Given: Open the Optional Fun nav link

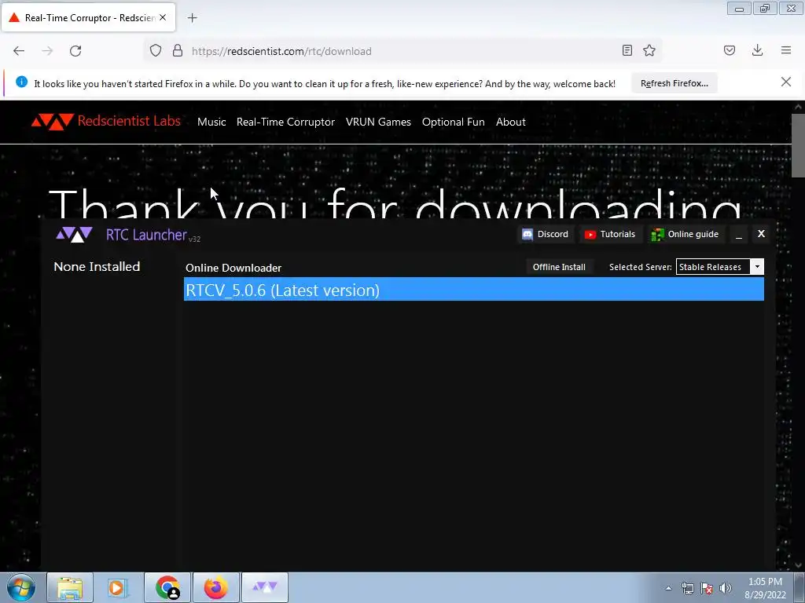Looking at the screenshot, I should [x=454, y=122].
